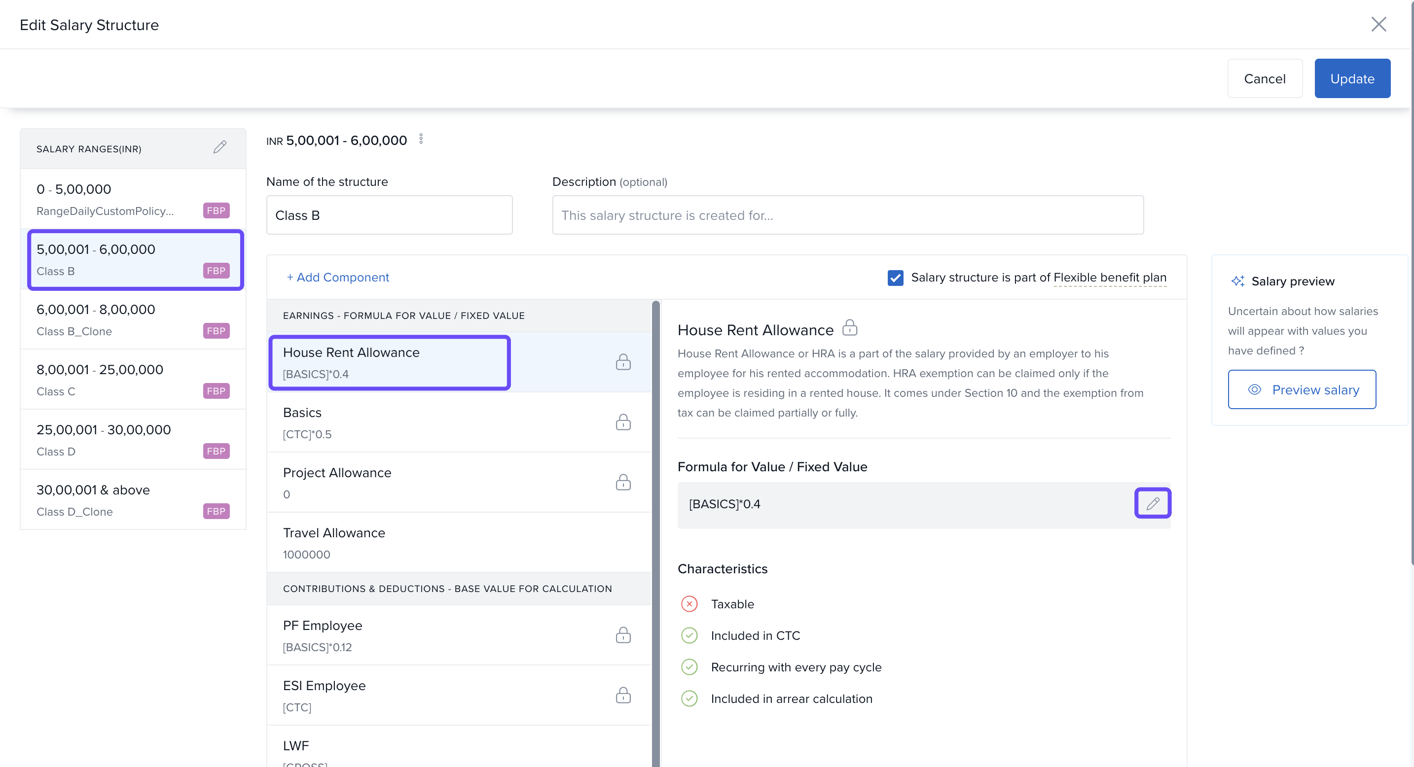
Task: Edit the formula using the pencil icon
Action: click(x=1152, y=503)
